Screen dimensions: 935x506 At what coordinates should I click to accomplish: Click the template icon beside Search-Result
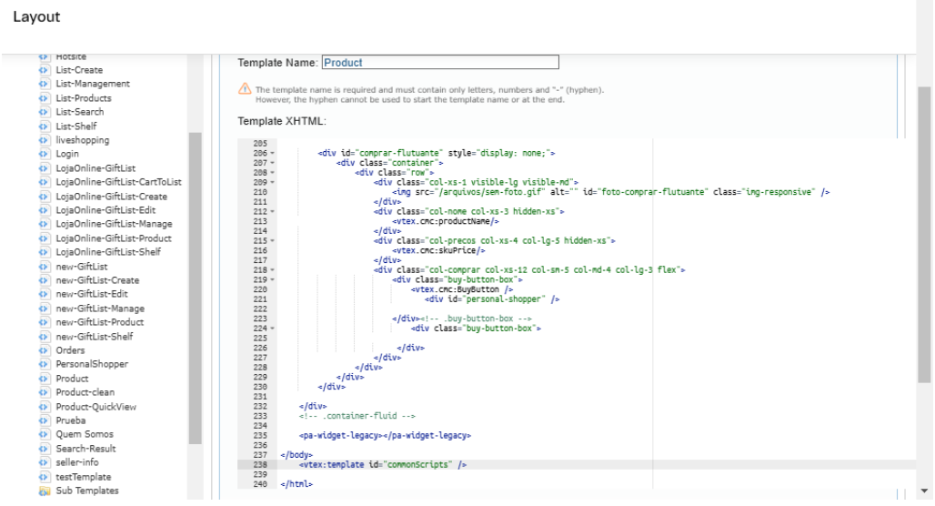[45, 449]
